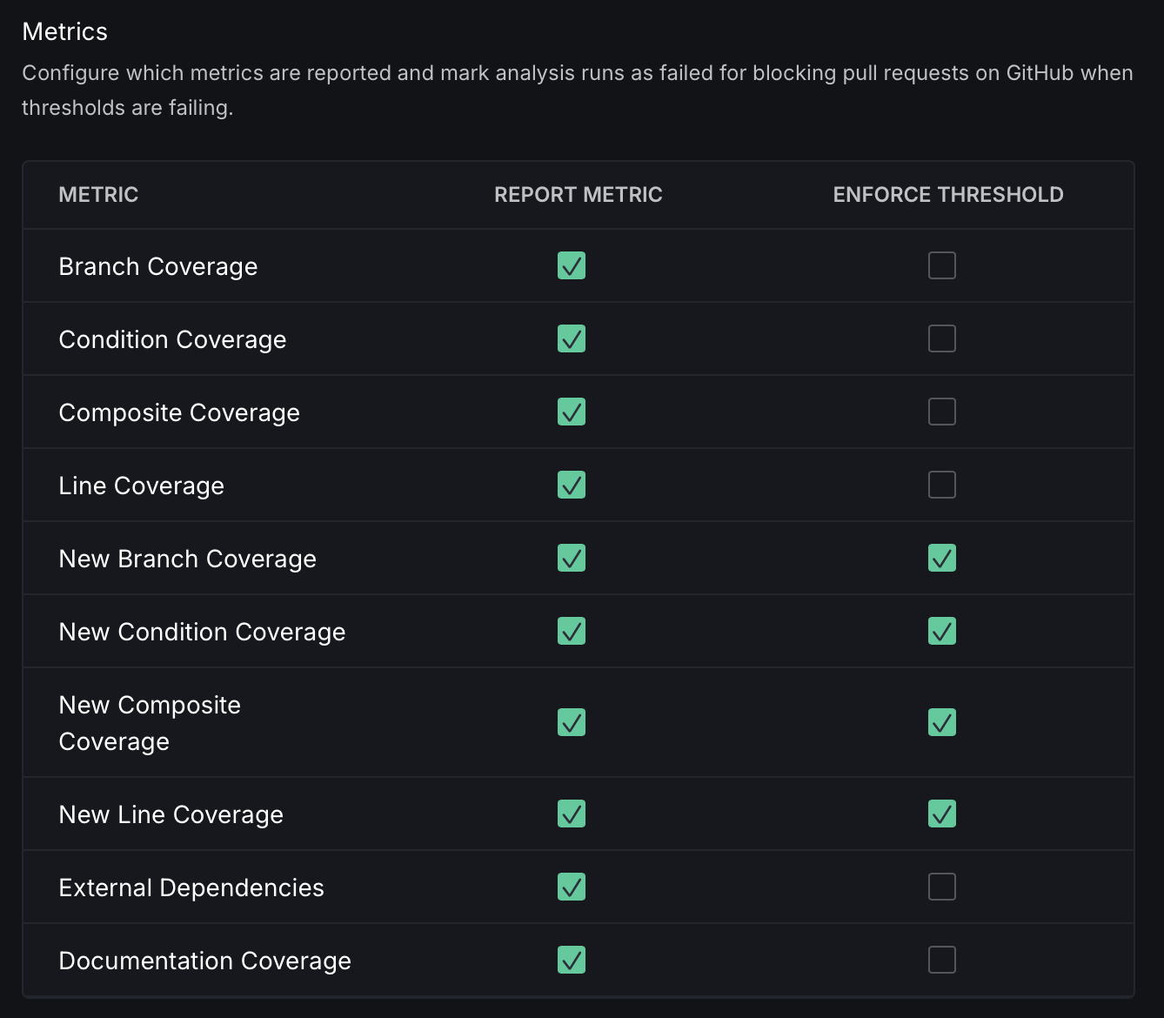Disable New Composite Coverage report metric
This screenshot has height=1018, width=1164.
tap(572, 722)
